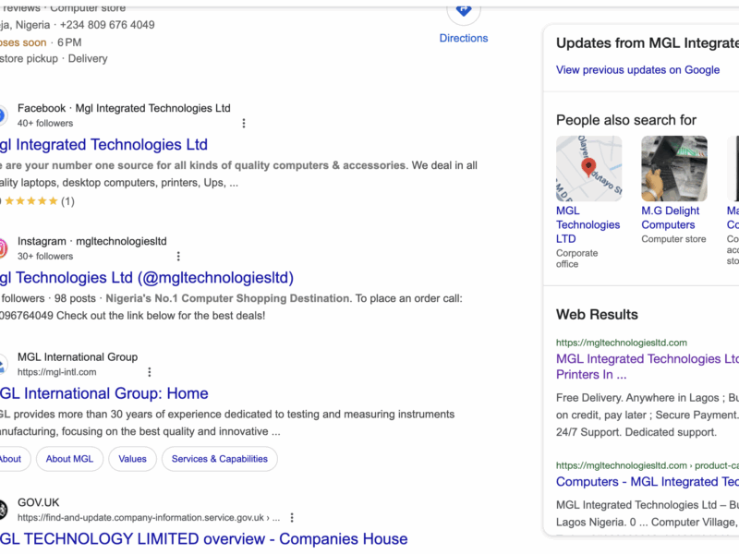Click the MGL International Group favicon
The height and width of the screenshot is (554, 739).
pos(3,364)
